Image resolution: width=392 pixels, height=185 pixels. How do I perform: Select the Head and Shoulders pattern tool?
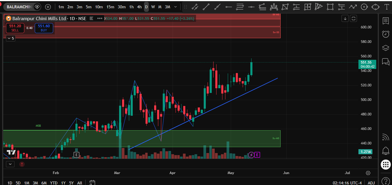pos(274,7)
